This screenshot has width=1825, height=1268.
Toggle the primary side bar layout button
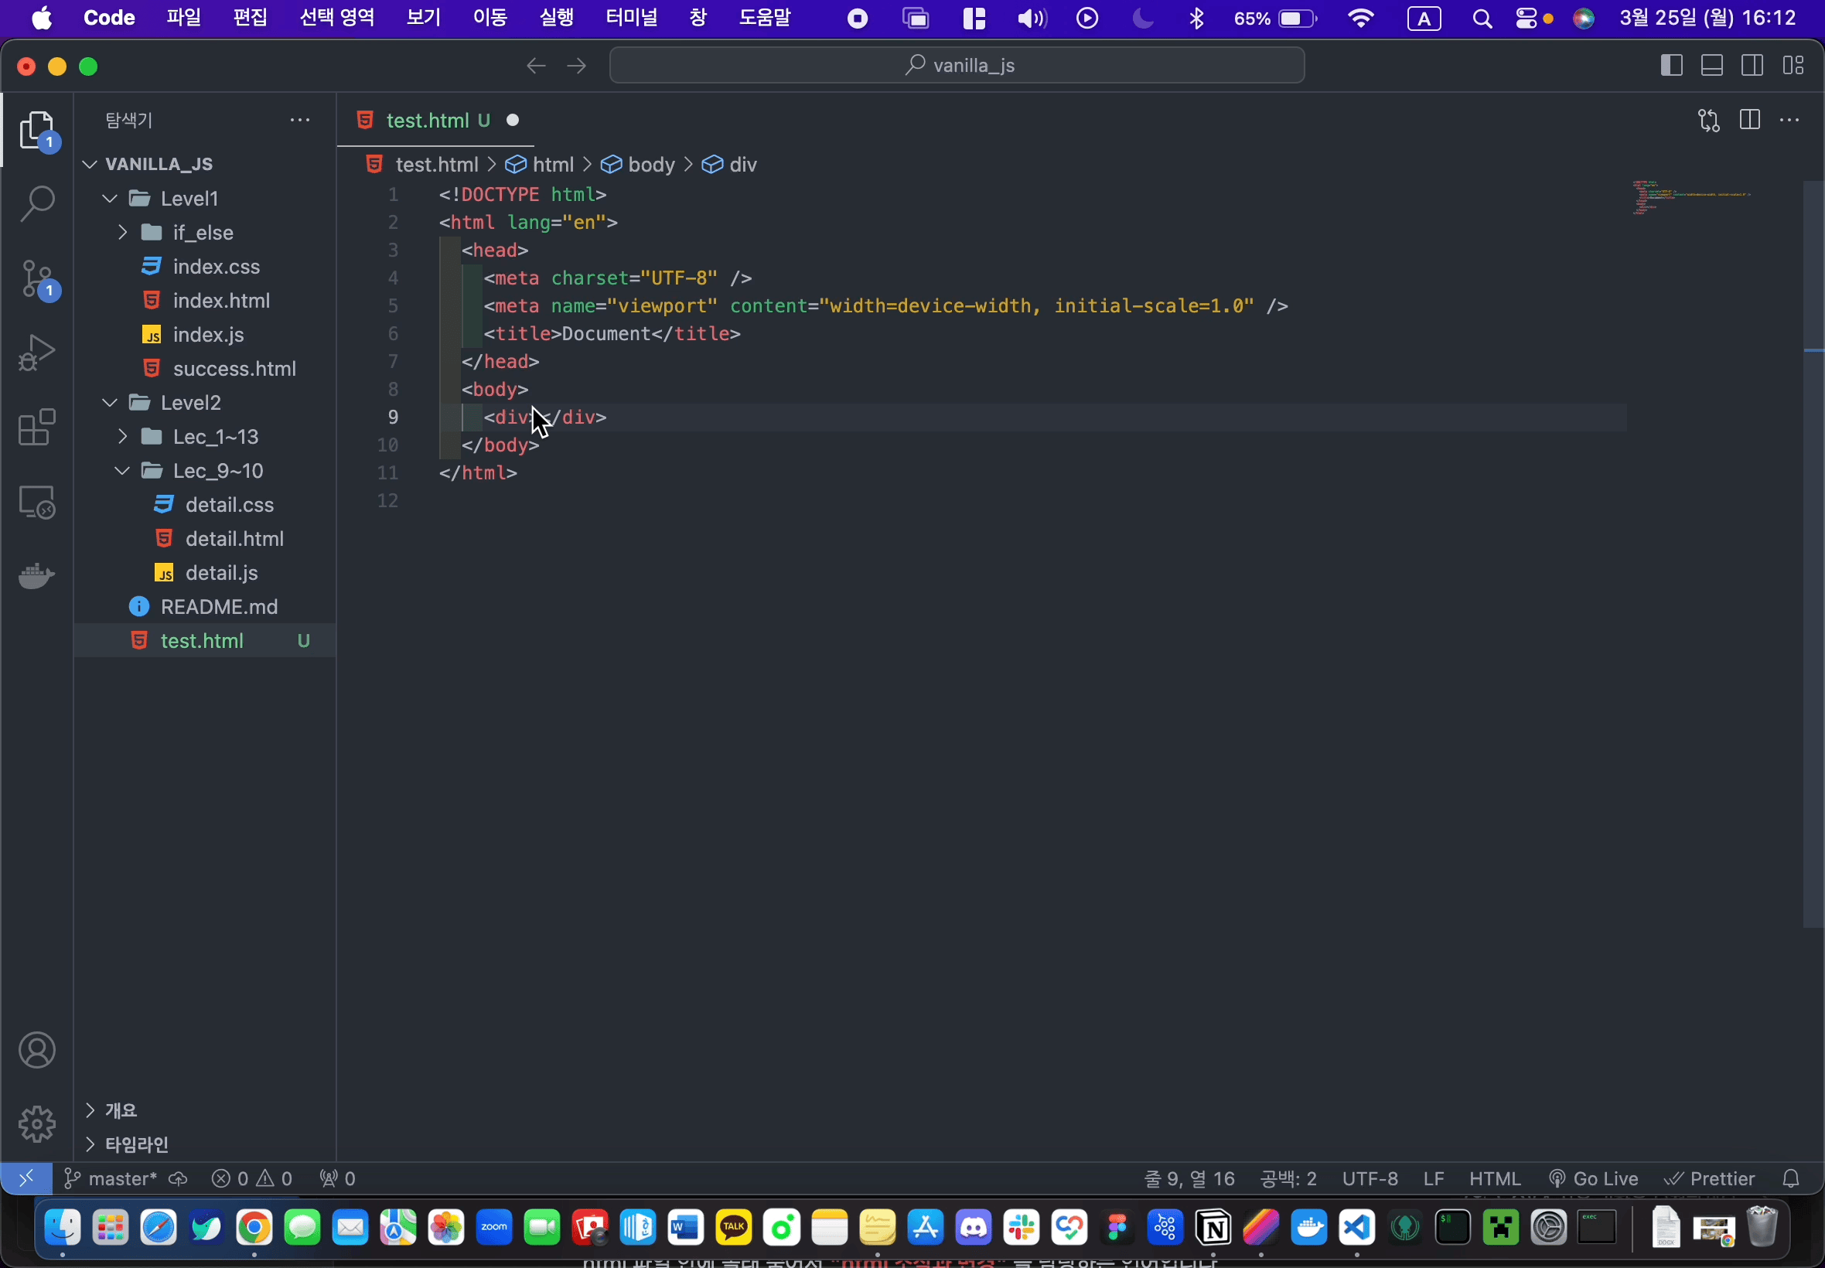click(1672, 65)
